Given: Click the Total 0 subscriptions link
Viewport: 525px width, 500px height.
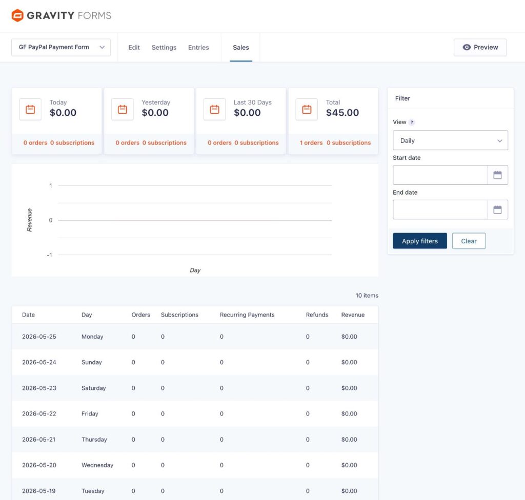Looking at the screenshot, I should pyautogui.click(x=349, y=143).
